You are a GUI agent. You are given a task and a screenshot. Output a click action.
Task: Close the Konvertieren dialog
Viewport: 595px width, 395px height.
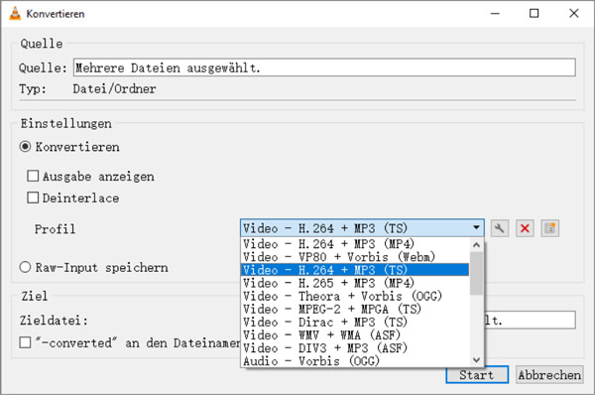point(574,13)
